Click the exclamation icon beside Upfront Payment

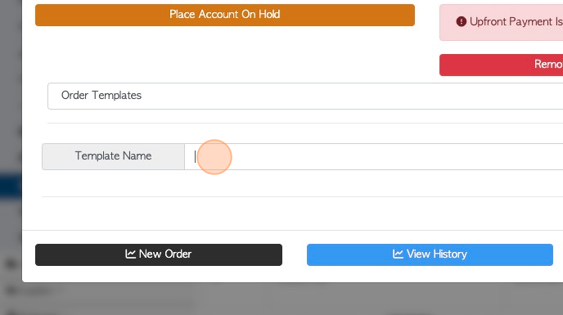[x=461, y=21]
